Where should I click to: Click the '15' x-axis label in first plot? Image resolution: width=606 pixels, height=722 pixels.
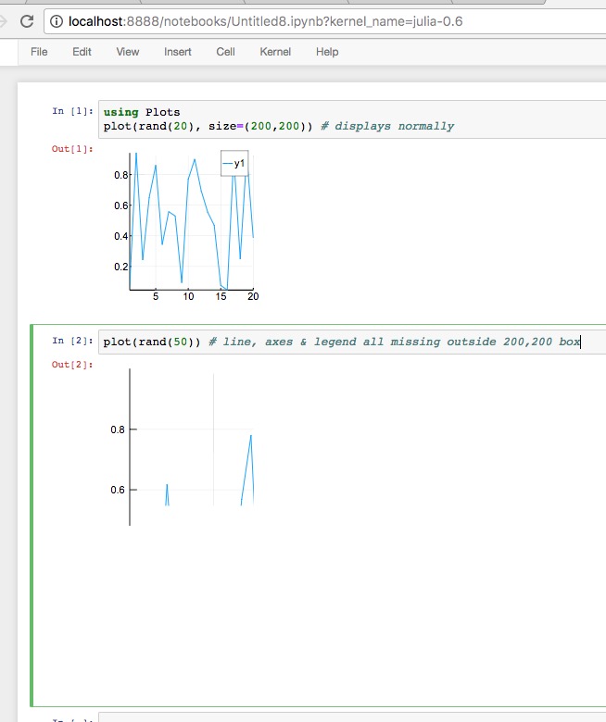pyautogui.click(x=221, y=296)
